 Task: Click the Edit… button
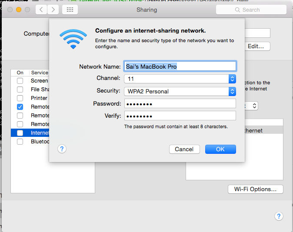click(x=257, y=46)
